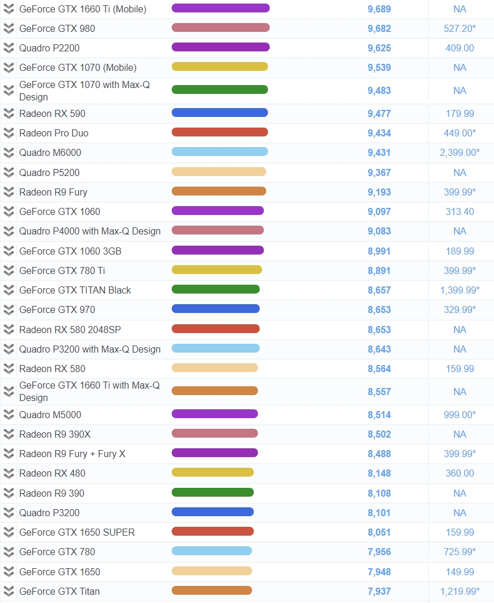Open GeForce GTX 1660 Ti with Max-Q link
The width and height of the screenshot is (494, 603).
pyautogui.click(x=90, y=392)
